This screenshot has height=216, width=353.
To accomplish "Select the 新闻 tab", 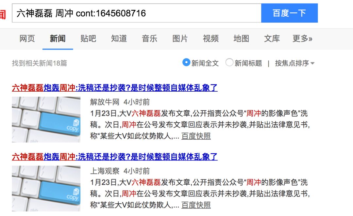I will (x=58, y=39).
